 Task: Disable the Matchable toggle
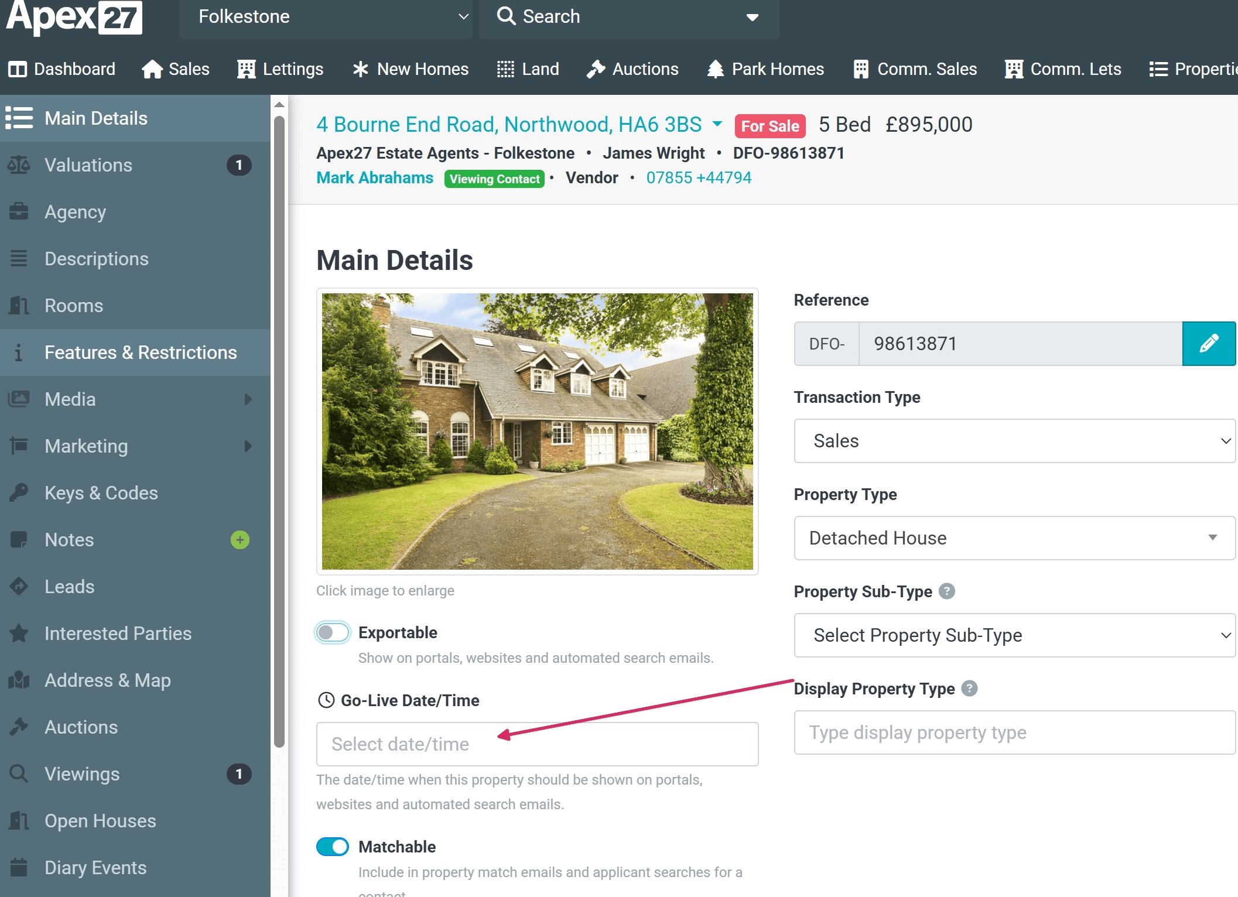pyautogui.click(x=333, y=847)
